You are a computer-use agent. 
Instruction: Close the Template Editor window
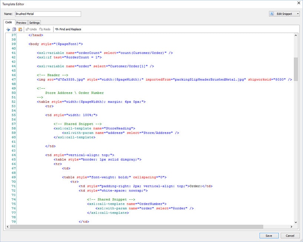299,3
